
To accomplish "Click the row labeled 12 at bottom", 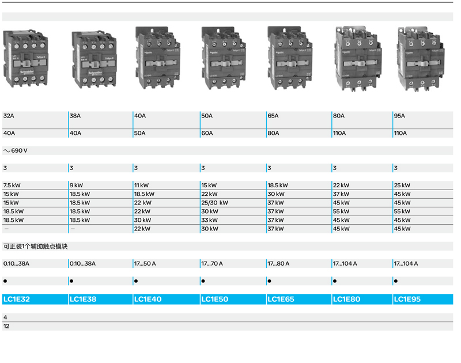I will coord(228,326).
